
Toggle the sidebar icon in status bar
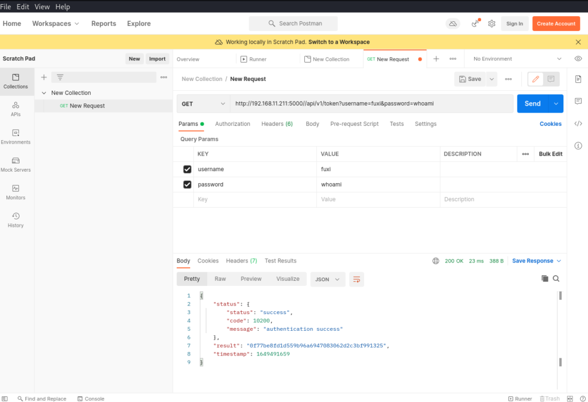(5, 399)
